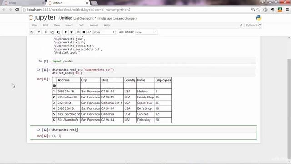
Task: Open the File menu
Action: point(35,26)
